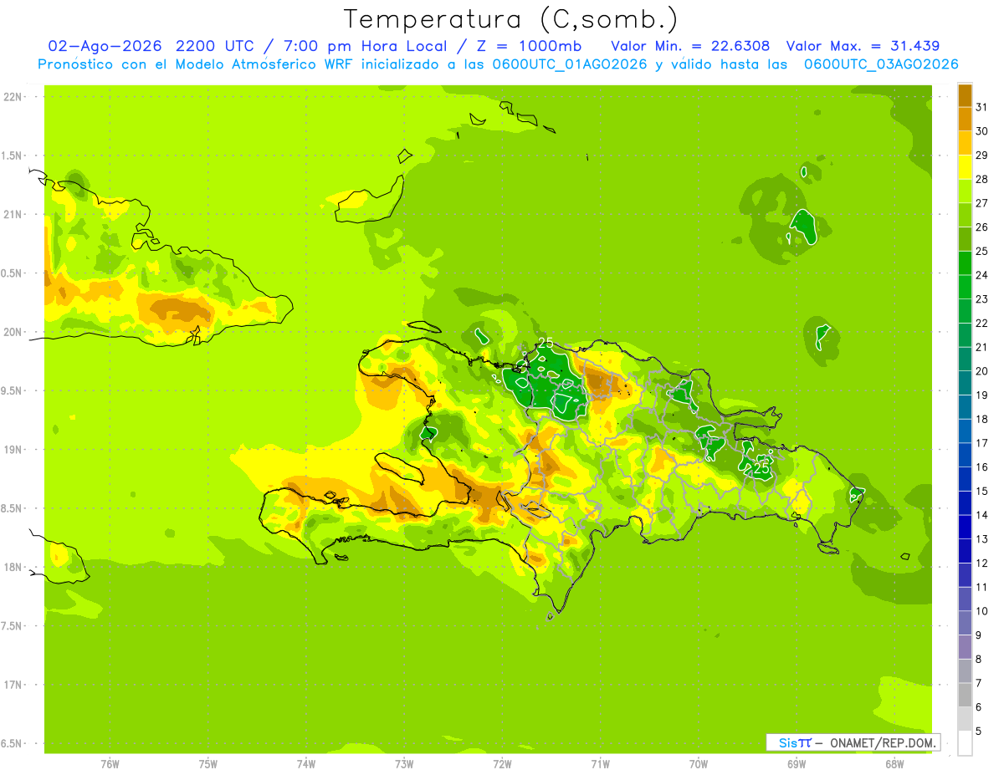Click the colorbar tick label '10'
Image resolution: width=1004 pixels, height=775 pixels.
click(983, 611)
